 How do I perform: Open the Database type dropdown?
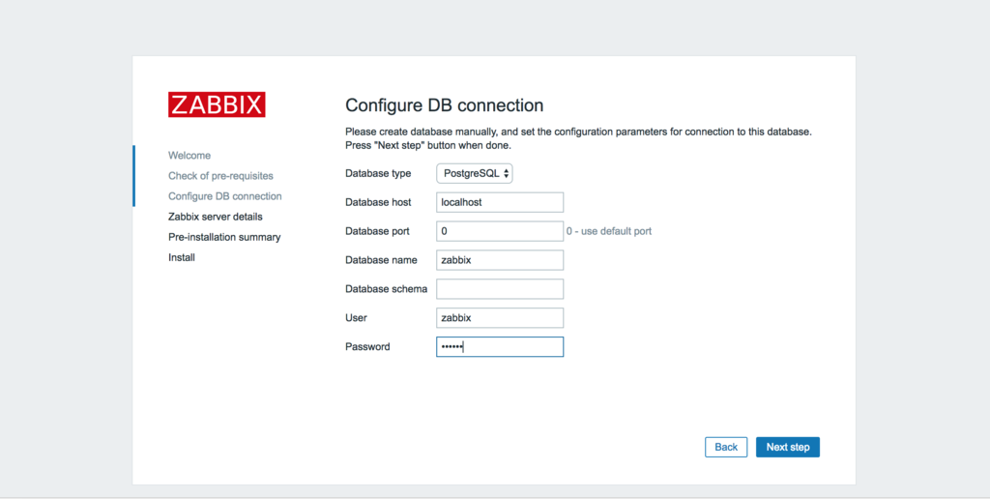pyautogui.click(x=474, y=173)
